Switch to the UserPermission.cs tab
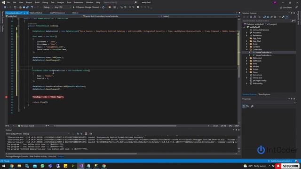 [x=57, y=13]
